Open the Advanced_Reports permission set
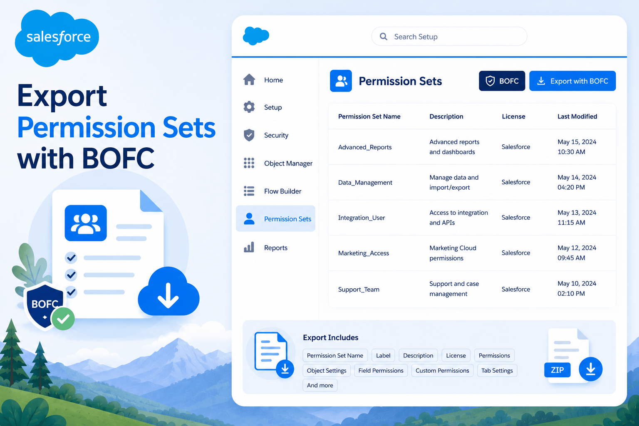 tap(365, 147)
